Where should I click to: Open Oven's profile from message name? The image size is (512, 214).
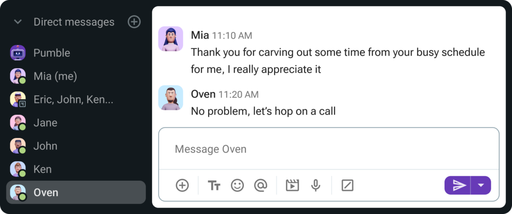click(x=203, y=94)
